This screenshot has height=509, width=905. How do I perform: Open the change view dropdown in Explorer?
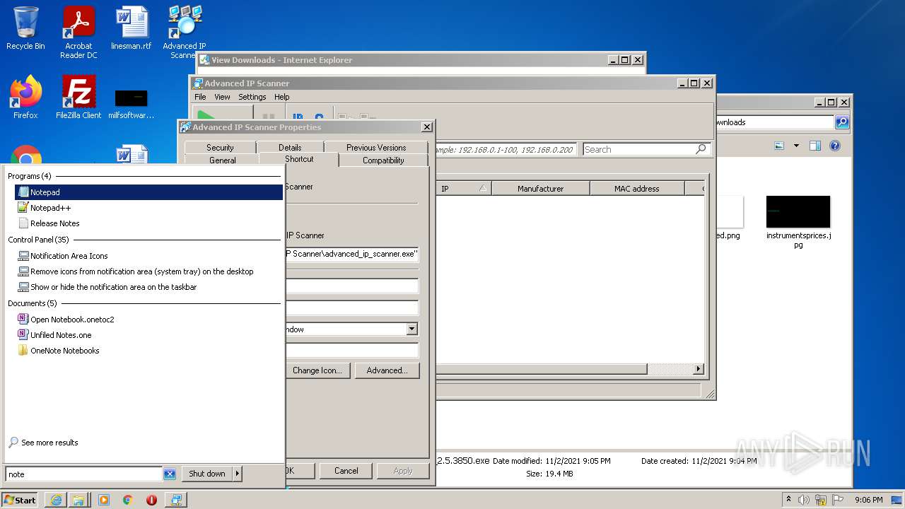[x=796, y=146]
